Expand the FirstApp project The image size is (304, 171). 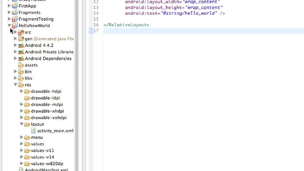[9, 6]
